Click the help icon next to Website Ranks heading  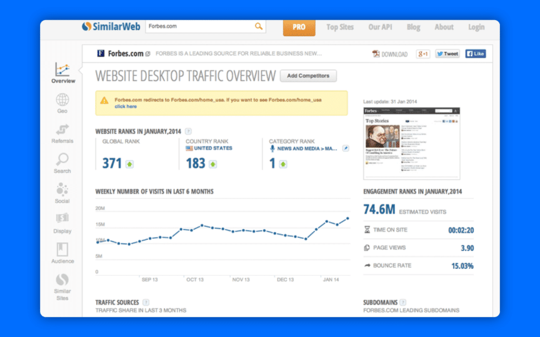pyautogui.click(x=188, y=131)
